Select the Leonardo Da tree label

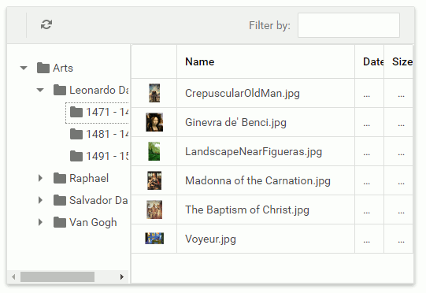coord(99,90)
